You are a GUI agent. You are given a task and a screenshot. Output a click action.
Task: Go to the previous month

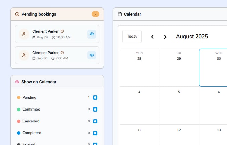152,37
